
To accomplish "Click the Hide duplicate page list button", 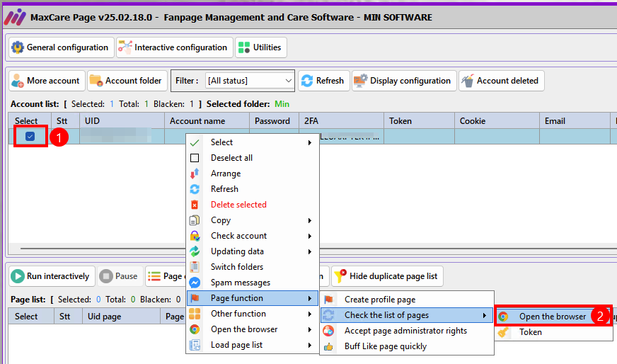I will coord(387,276).
